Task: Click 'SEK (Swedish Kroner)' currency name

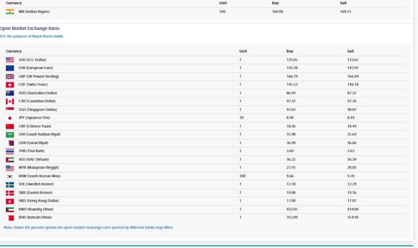Action: [36, 184]
